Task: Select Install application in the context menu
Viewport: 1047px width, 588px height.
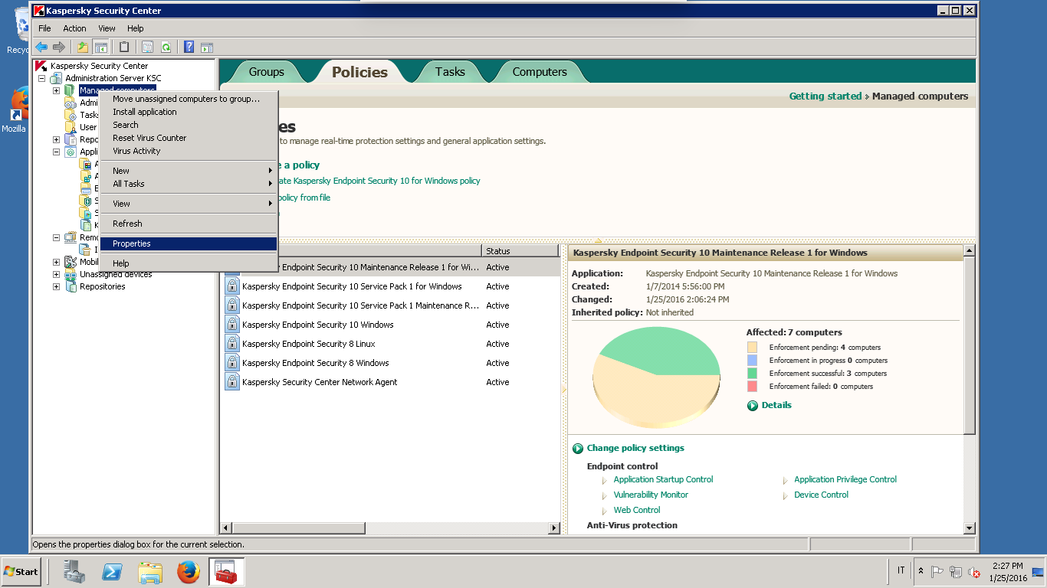Action: click(x=189, y=112)
